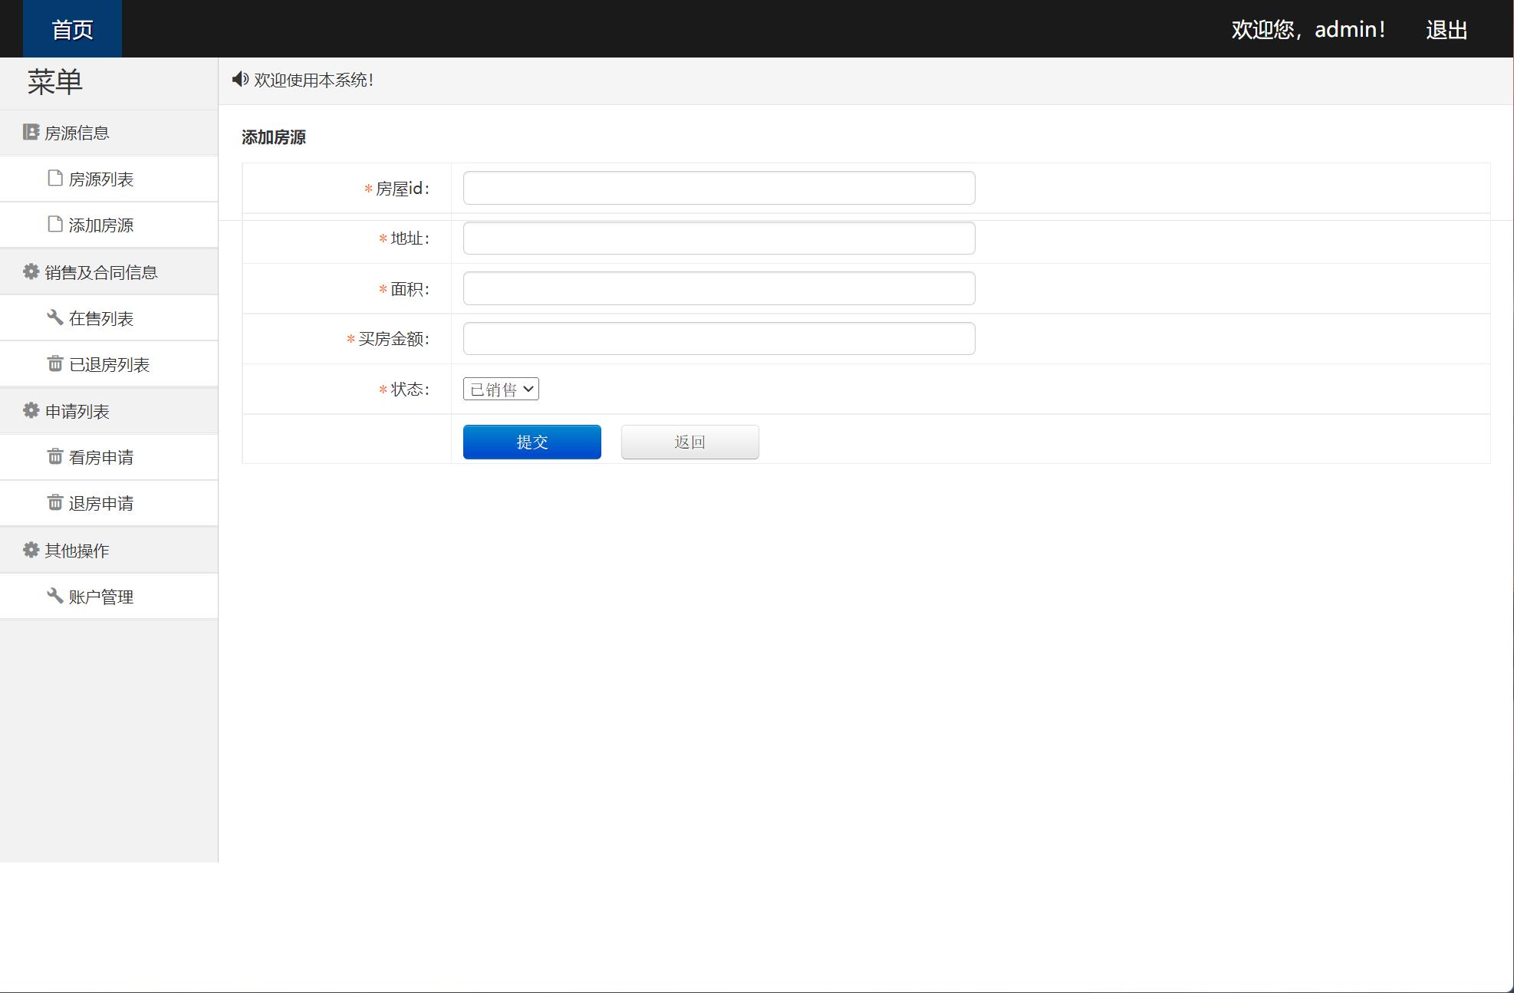Collapse the 其他操作 menu section
Viewport: 1514px width, 993px height.
click(77, 551)
